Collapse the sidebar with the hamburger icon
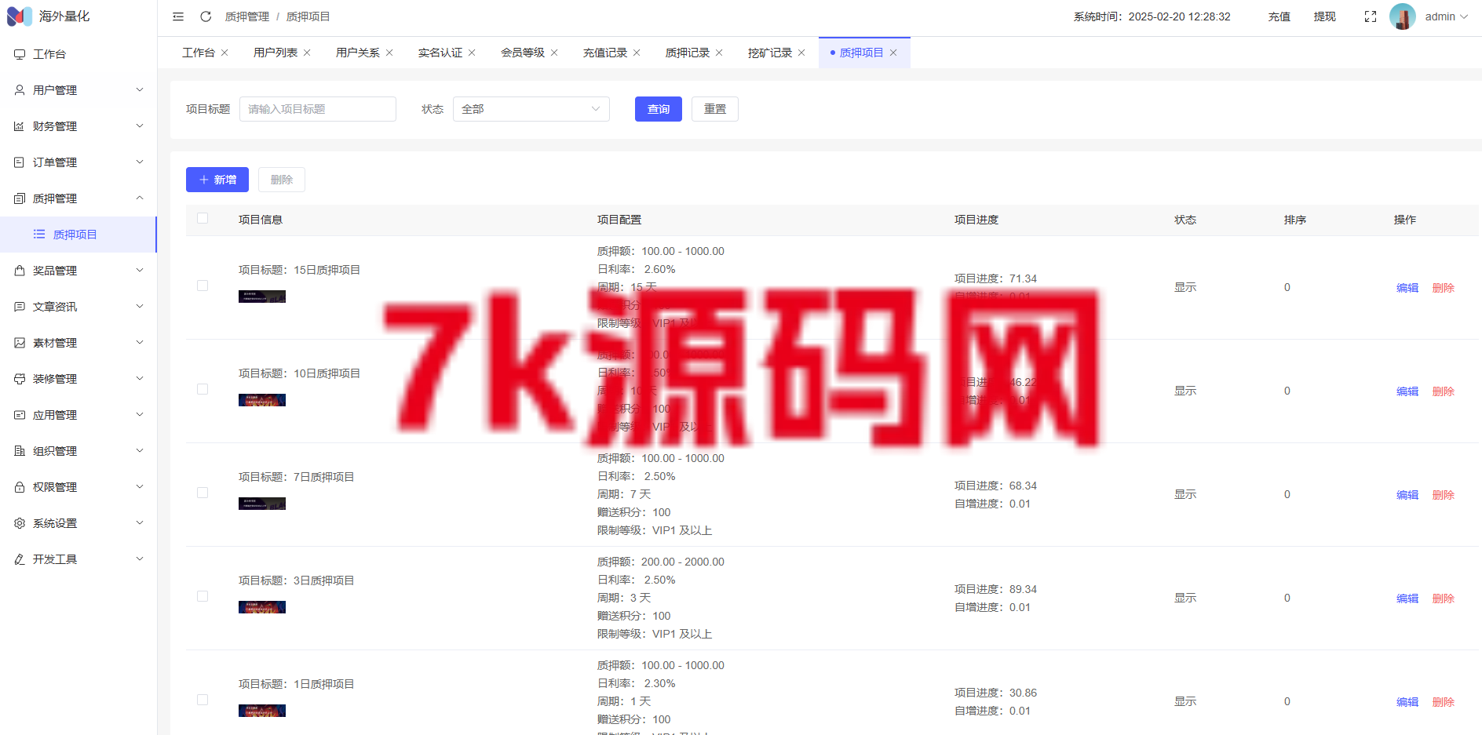Image resolution: width=1482 pixels, height=735 pixels. pyautogui.click(x=178, y=16)
